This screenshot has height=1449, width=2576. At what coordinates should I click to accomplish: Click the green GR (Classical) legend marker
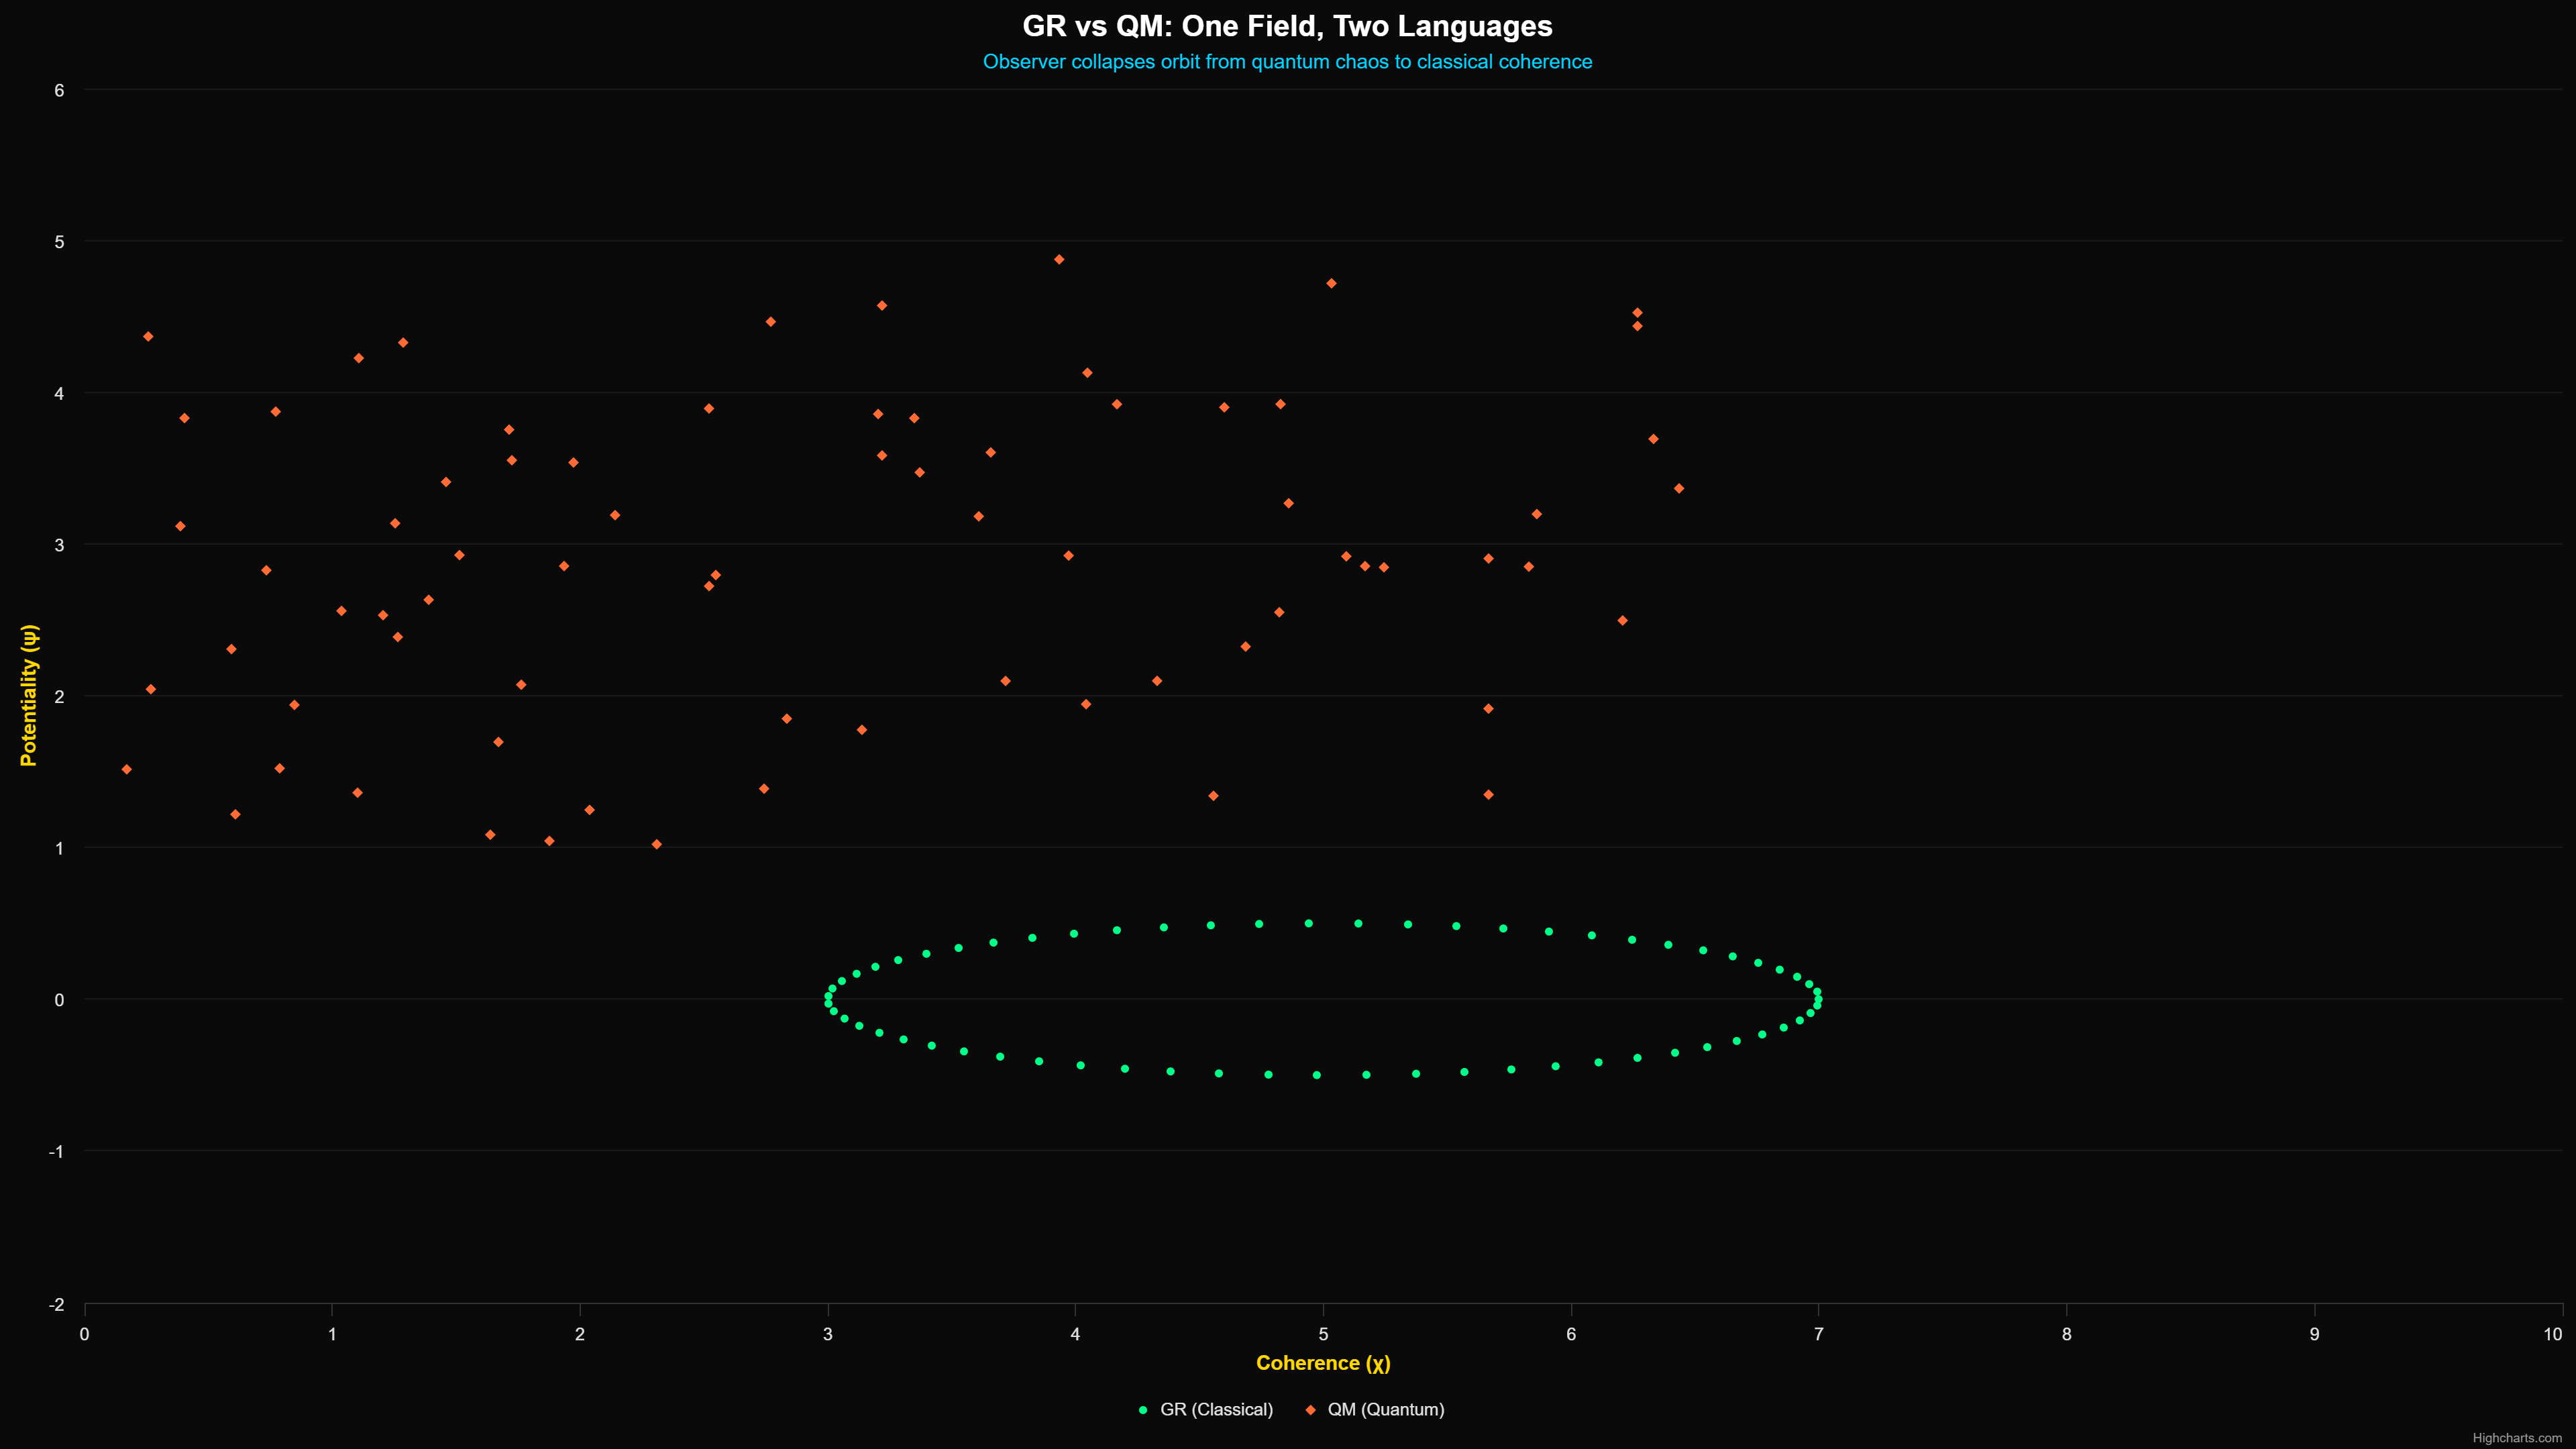click(1143, 1410)
